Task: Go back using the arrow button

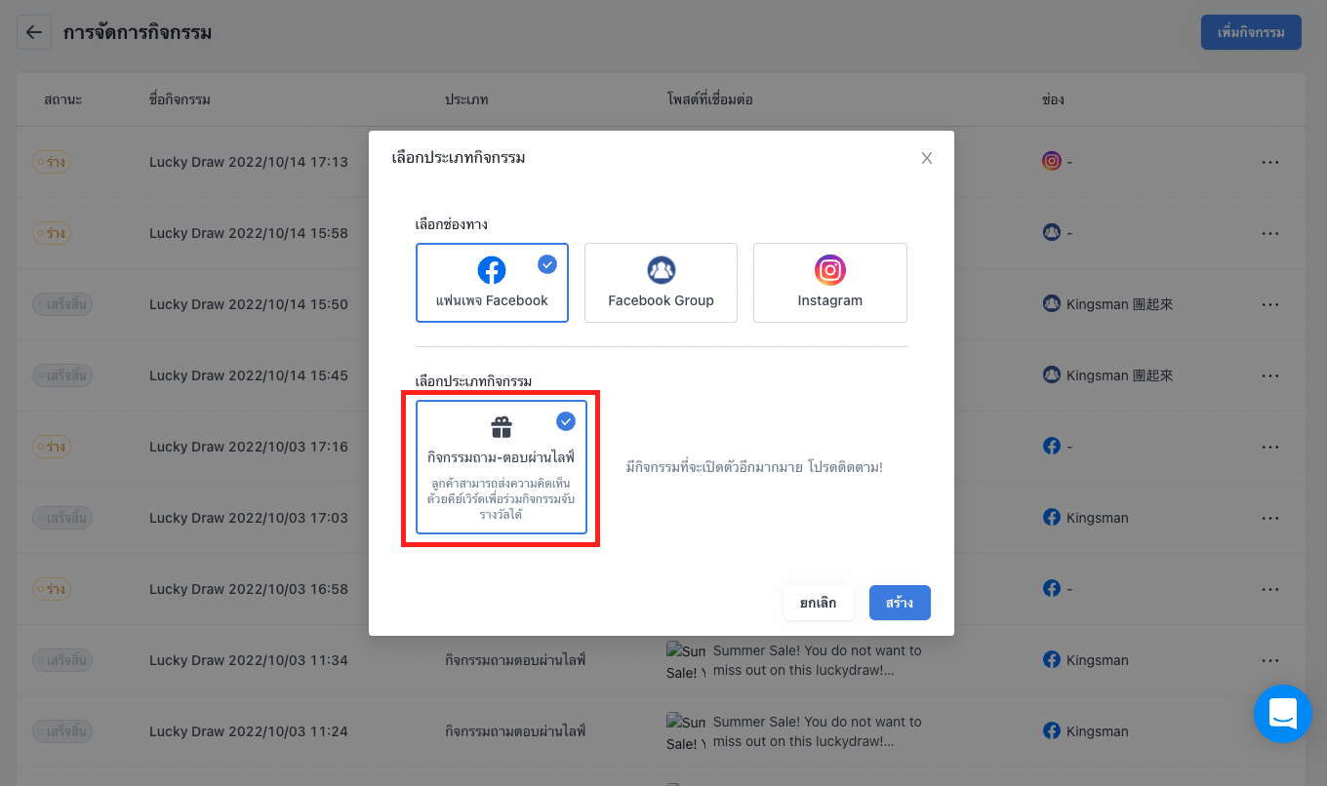Action: click(x=34, y=32)
